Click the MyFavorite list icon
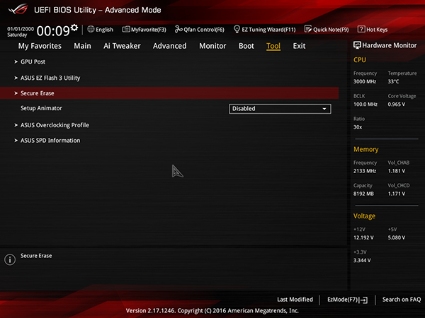Image resolution: width=425 pixels, height=318 pixels. pyautogui.click(x=126, y=29)
